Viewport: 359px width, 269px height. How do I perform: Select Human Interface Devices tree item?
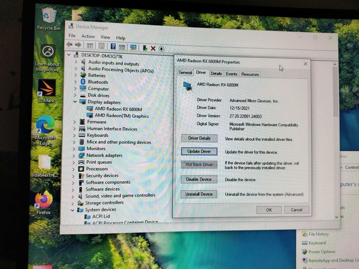(108, 129)
